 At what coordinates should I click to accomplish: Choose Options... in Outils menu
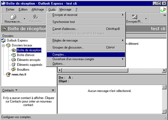click(x=86, y=63)
